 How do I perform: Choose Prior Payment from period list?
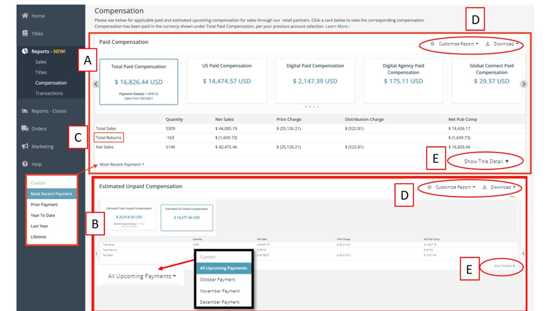(51, 204)
